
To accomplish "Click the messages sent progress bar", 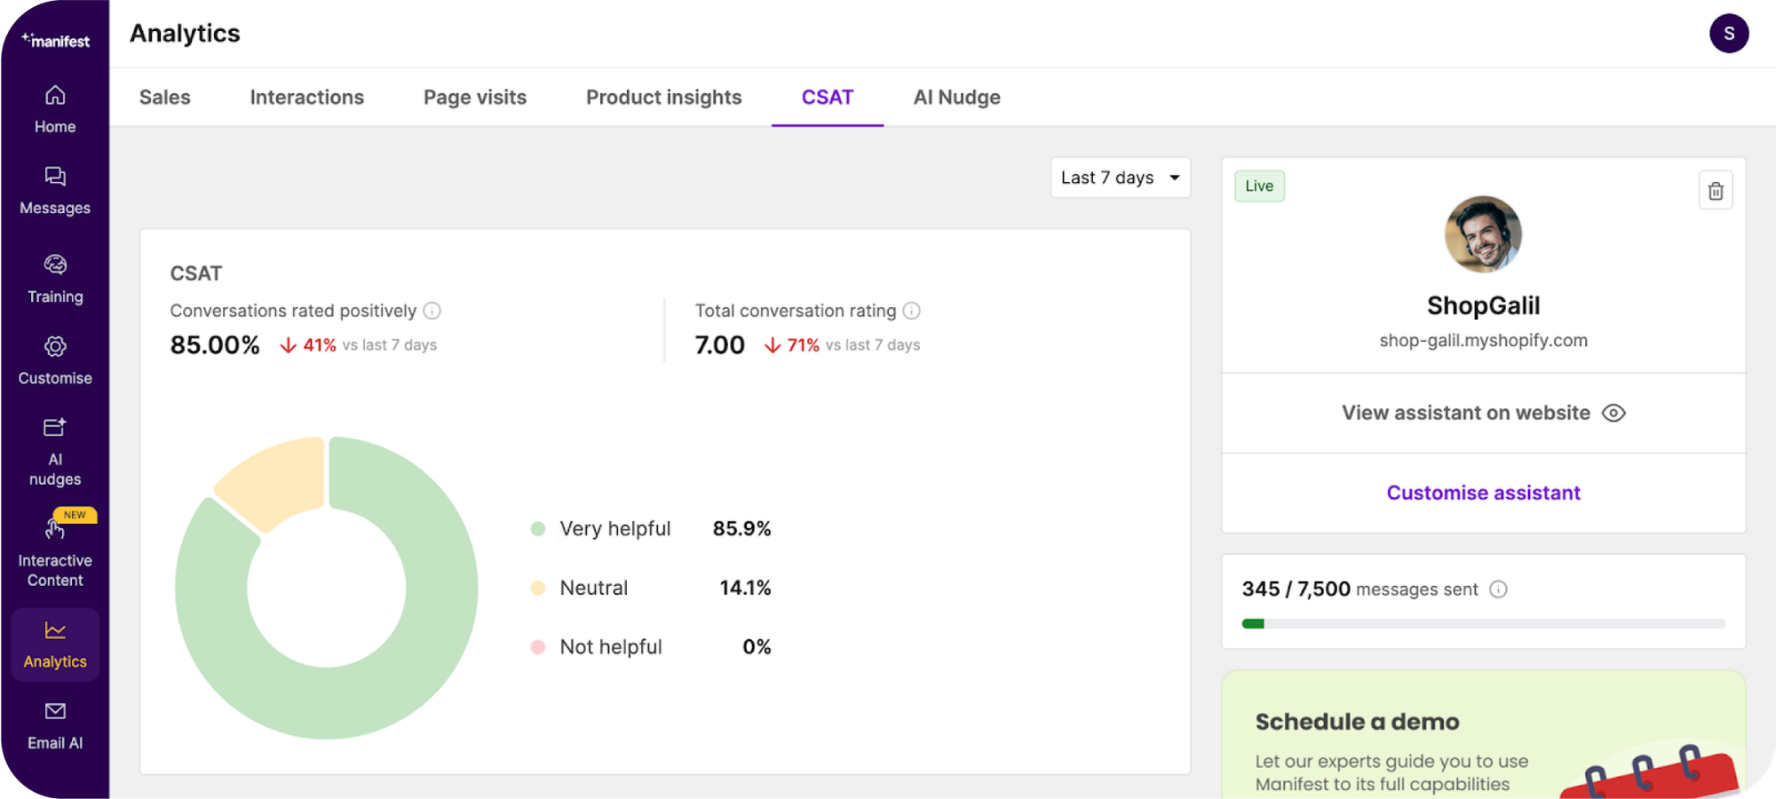I will [1482, 623].
